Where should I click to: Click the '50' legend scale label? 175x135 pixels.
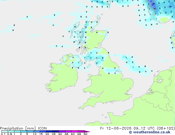pos(85,134)
